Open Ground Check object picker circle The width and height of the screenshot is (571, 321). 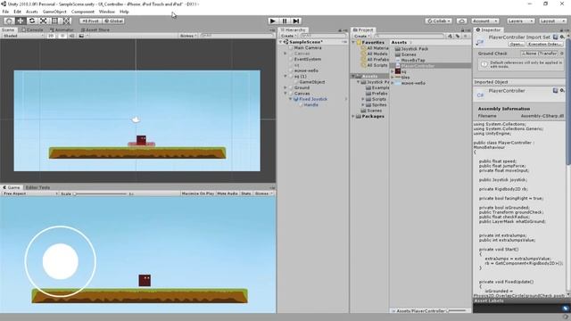(562, 53)
